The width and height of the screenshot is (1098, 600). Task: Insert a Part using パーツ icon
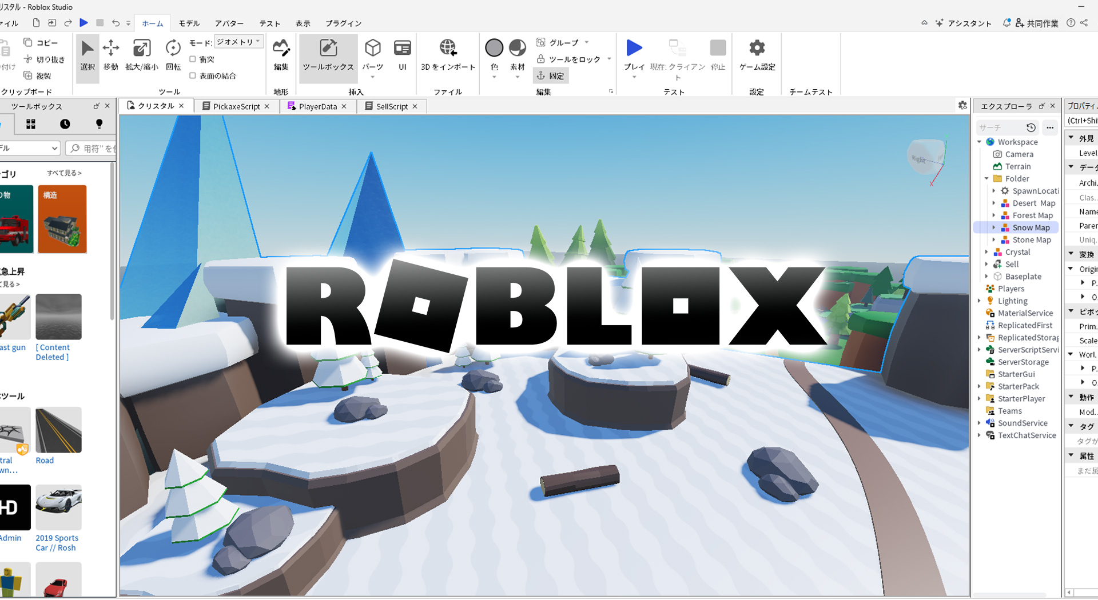(x=372, y=54)
